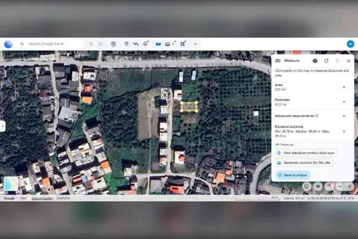Image resolution: width=358 pixels, height=239 pixels.
Task: Redo action in top toolbar
Action: click(100, 44)
